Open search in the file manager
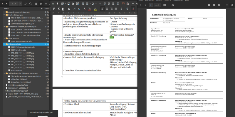This screenshot has width=235, height=117. click(x=31, y=4)
